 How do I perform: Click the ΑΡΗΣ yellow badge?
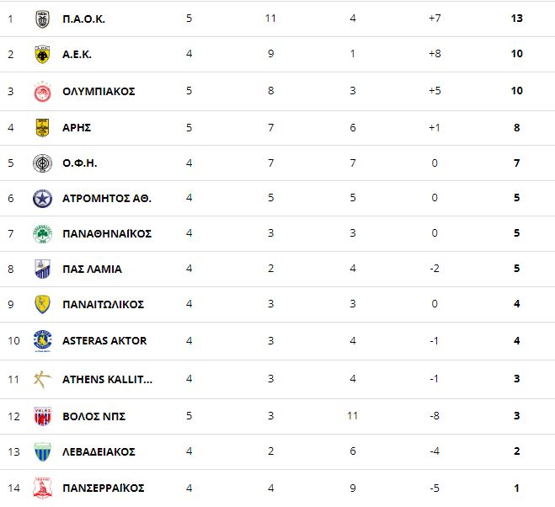click(42, 127)
